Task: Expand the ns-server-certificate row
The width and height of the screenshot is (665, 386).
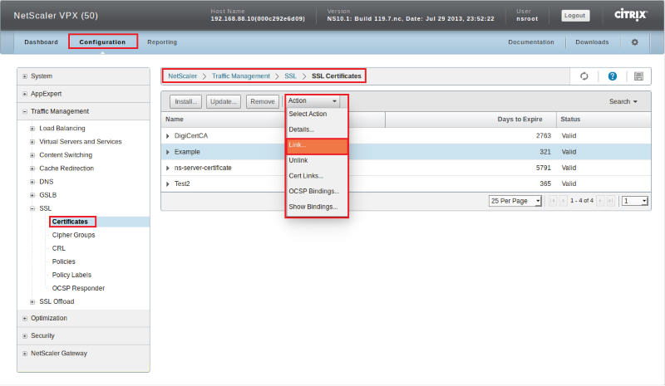Action: (x=168, y=168)
